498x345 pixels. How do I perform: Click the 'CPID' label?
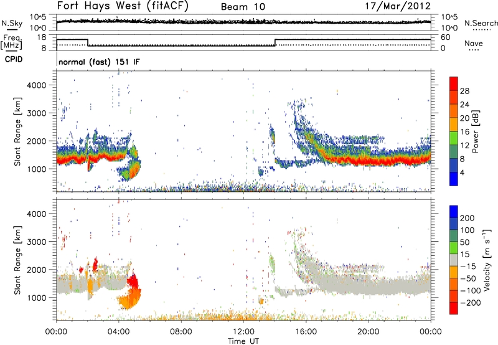[x=14, y=59]
